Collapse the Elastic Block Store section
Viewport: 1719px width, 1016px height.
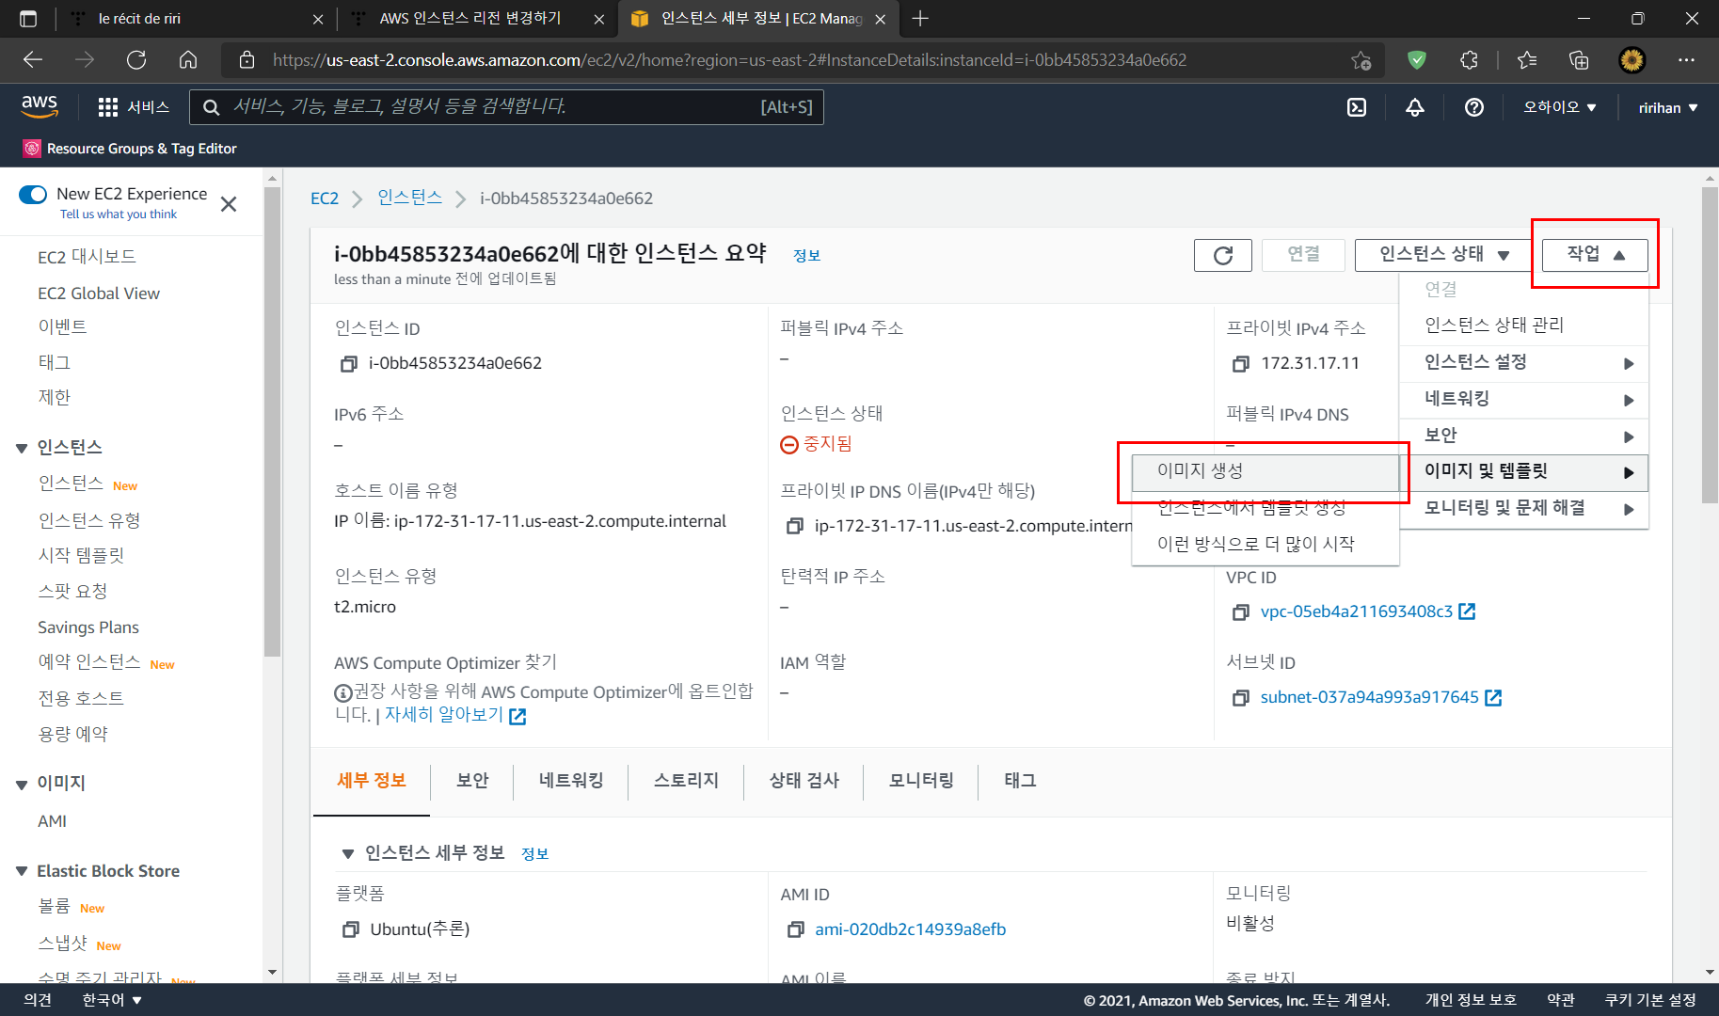(22, 872)
